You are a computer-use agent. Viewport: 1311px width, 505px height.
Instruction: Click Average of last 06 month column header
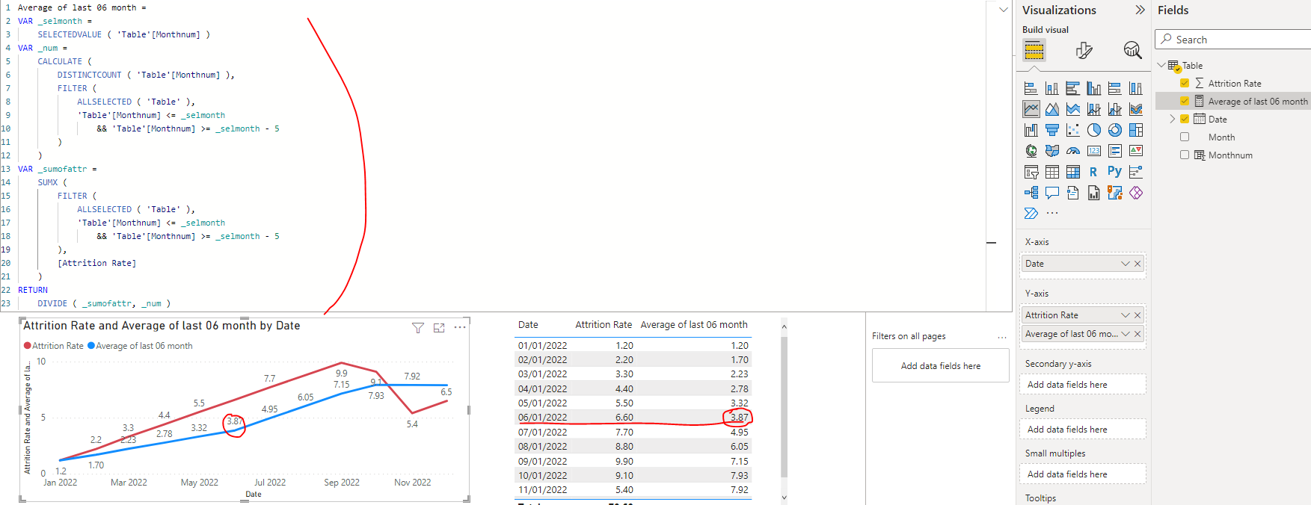[694, 325]
